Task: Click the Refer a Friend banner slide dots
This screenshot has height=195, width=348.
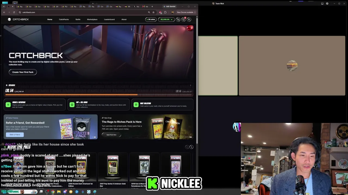Action: (94, 137)
